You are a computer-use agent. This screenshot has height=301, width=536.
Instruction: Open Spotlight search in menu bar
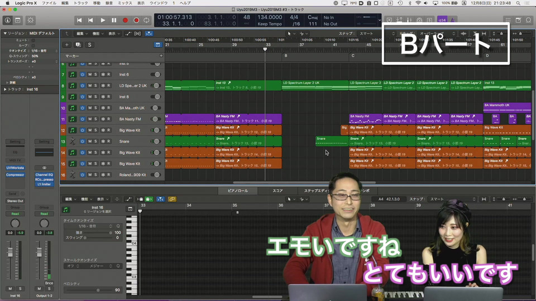(x=518, y=3)
